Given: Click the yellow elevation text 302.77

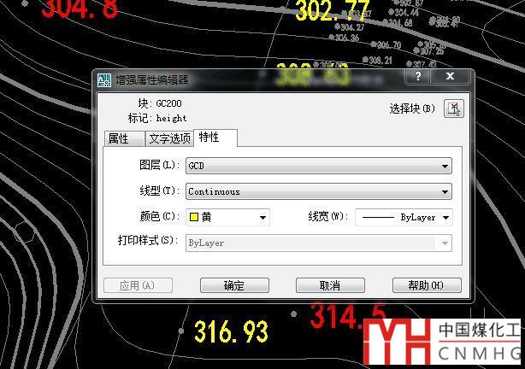Looking at the screenshot, I should click(x=332, y=10).
